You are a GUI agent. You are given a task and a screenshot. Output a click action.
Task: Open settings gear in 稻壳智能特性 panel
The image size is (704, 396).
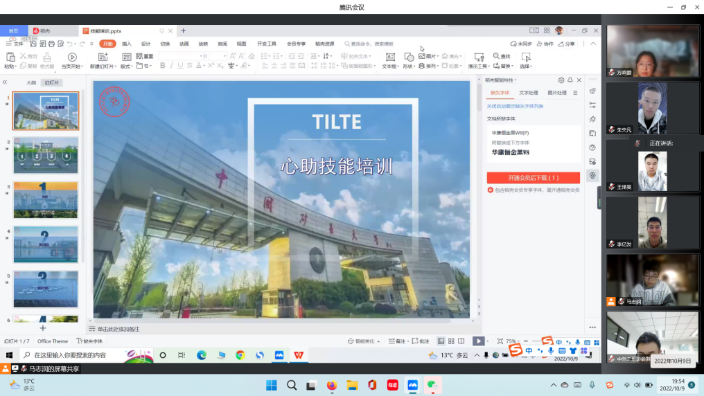click(561, 80)
